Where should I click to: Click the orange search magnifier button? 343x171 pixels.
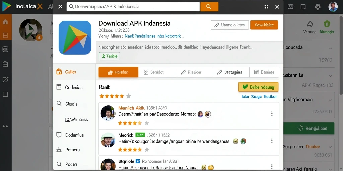(x=209, y=7)
